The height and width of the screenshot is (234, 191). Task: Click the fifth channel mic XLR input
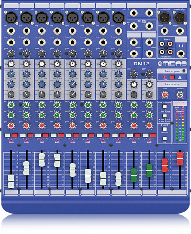pos(72,18)
